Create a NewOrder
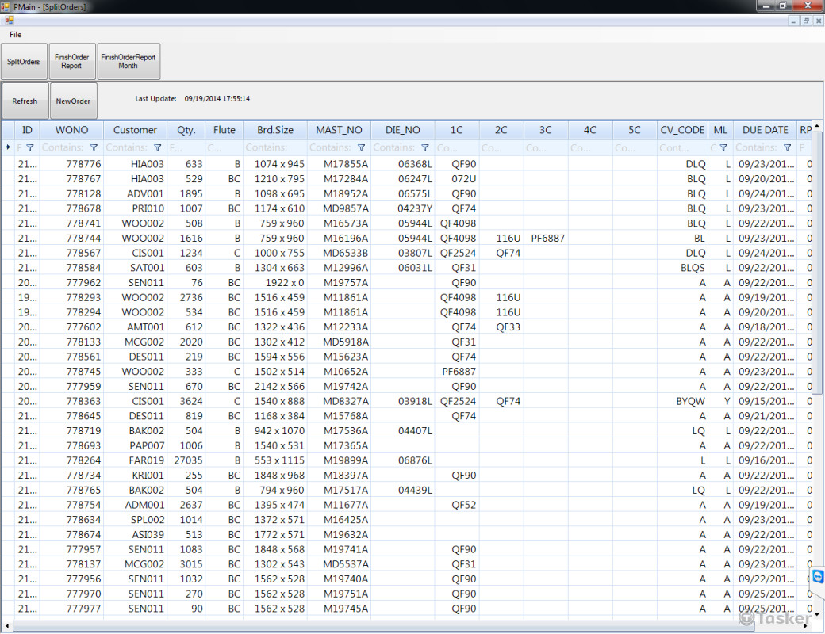 coord(73,101)
